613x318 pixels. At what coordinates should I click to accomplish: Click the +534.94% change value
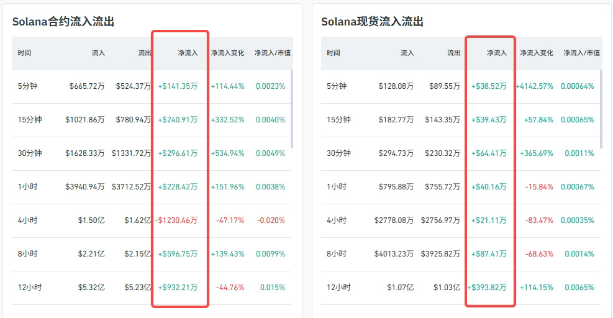click(227, 153)
